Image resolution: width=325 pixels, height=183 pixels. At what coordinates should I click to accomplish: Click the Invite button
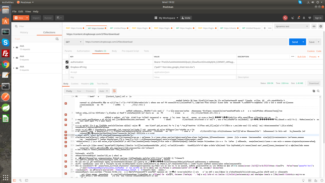pyautogui.click(x=186, y=18)
